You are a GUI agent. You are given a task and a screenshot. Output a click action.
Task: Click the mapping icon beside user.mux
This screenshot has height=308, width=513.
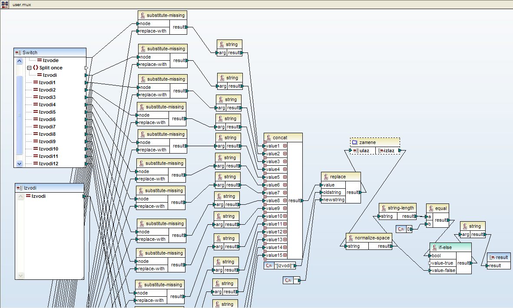click(5, 5)
